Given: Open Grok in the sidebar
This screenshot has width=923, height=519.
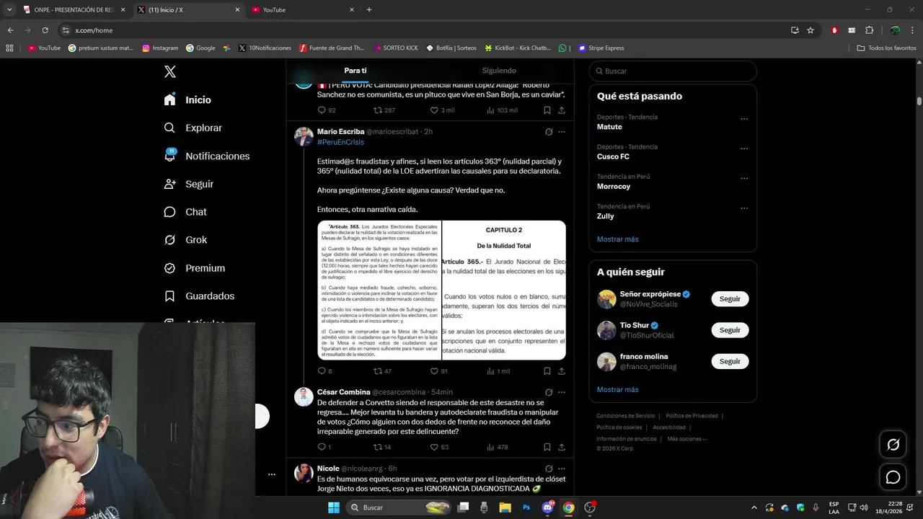Looking at the screenshot, I should pyautogui.click(x=185, y=240).
